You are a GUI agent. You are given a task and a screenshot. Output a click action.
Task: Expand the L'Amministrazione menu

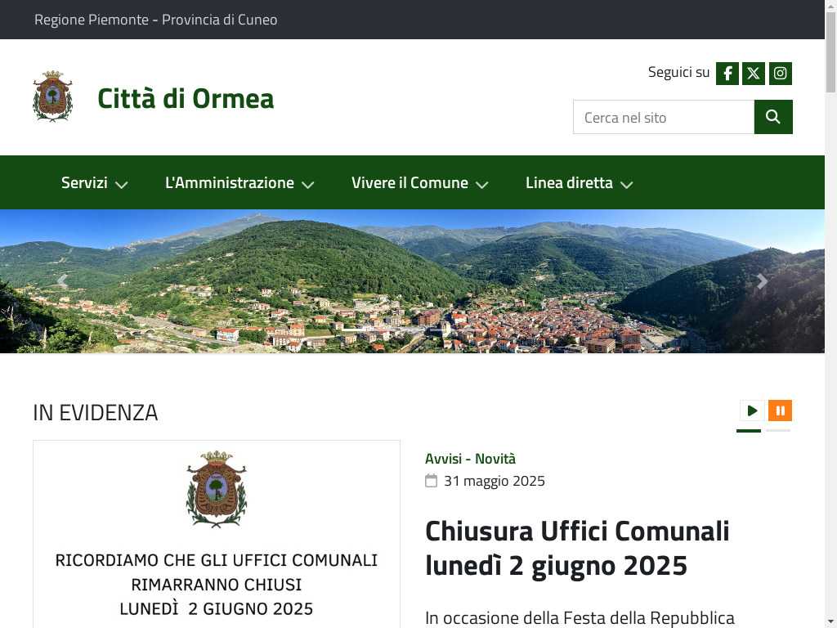[x=239, y=182]
